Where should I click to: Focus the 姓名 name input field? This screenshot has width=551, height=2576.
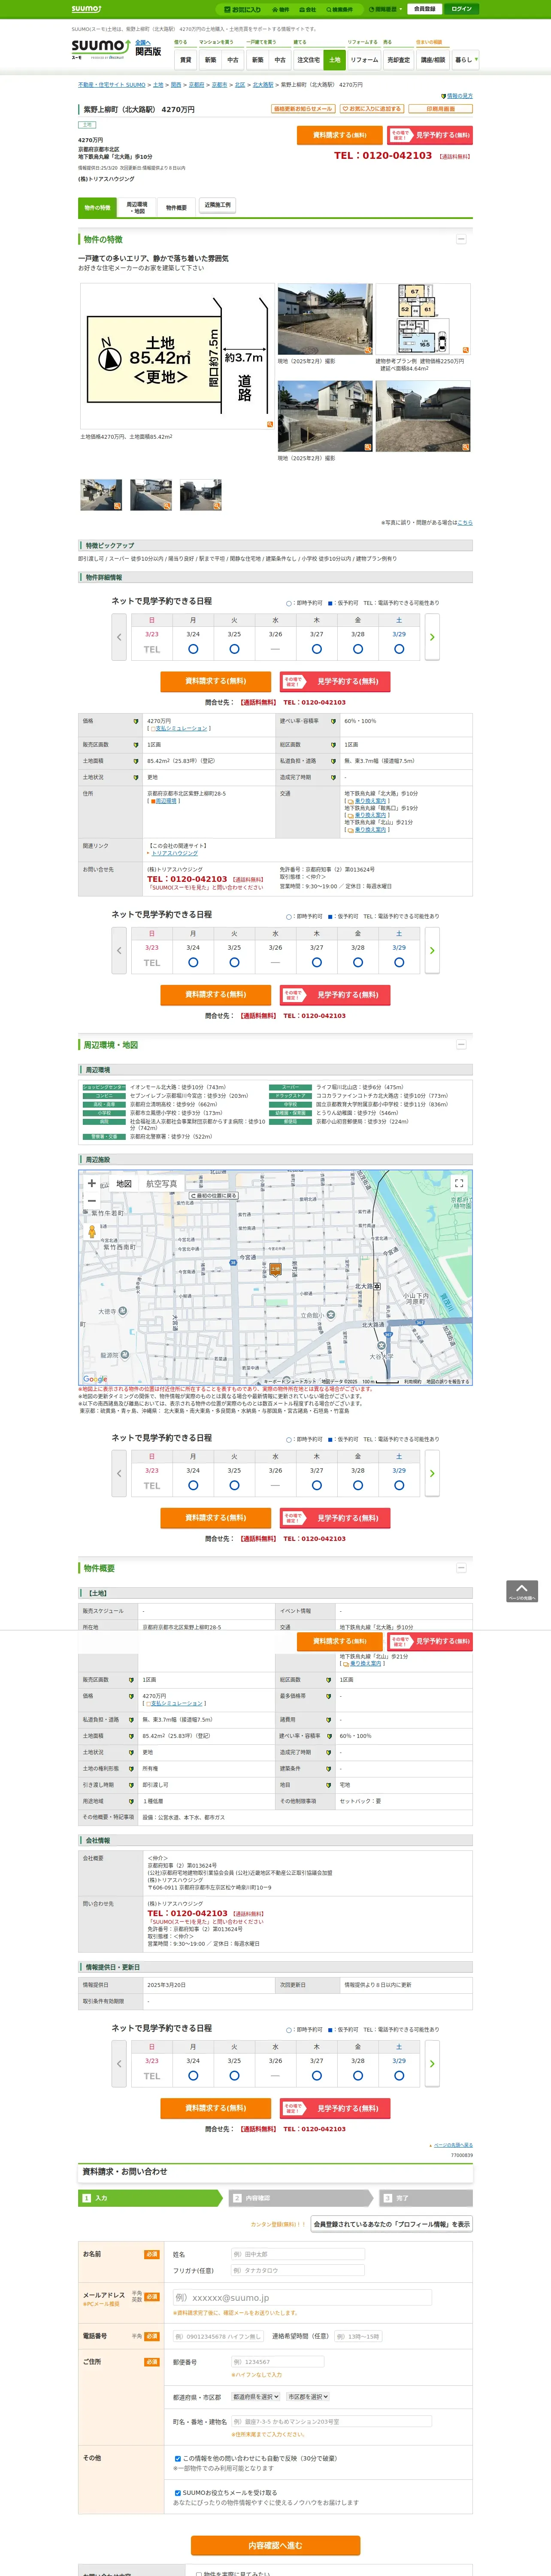click(x=297, y=2254)
